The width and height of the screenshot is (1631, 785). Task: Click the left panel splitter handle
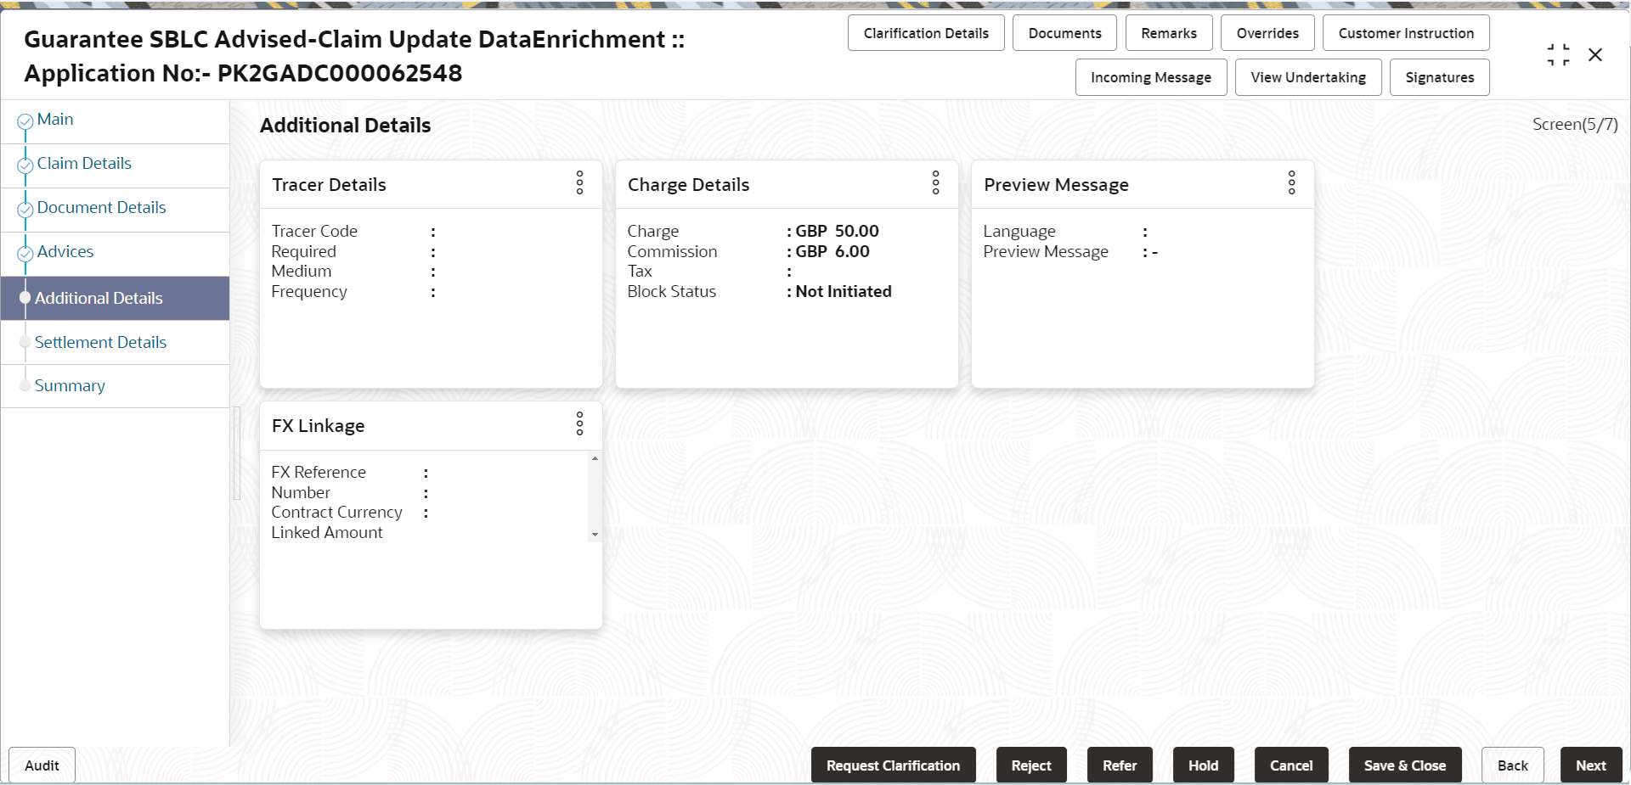tap(237, 453)
